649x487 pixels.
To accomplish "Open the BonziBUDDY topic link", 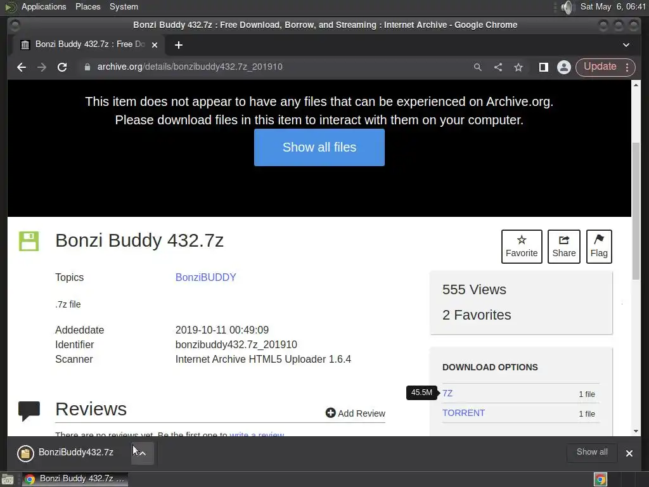I will (x=206, y=278).
